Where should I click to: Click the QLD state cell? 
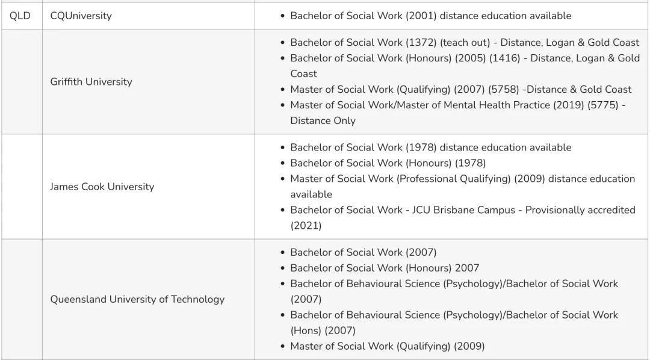[20, 16]
